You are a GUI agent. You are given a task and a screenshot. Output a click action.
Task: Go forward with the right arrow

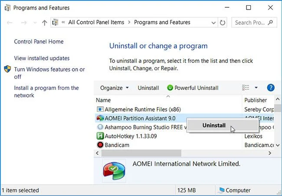(x=24, y=23)
